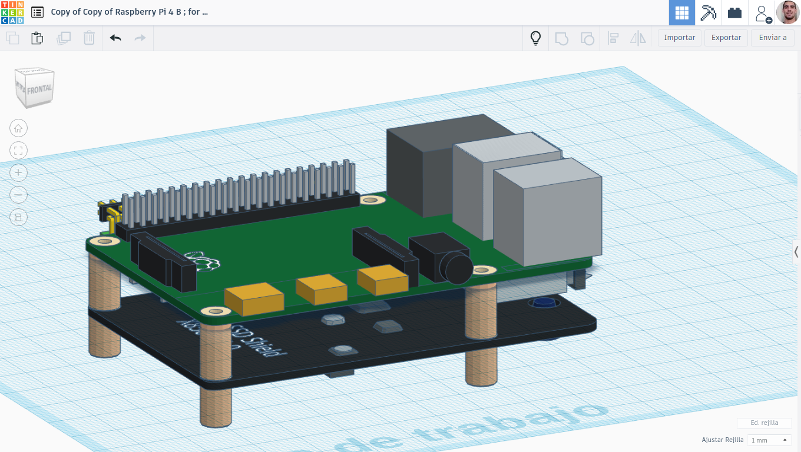The image size is (801, 452).
Task: Open the designs list icon
Action: [37, 12]
